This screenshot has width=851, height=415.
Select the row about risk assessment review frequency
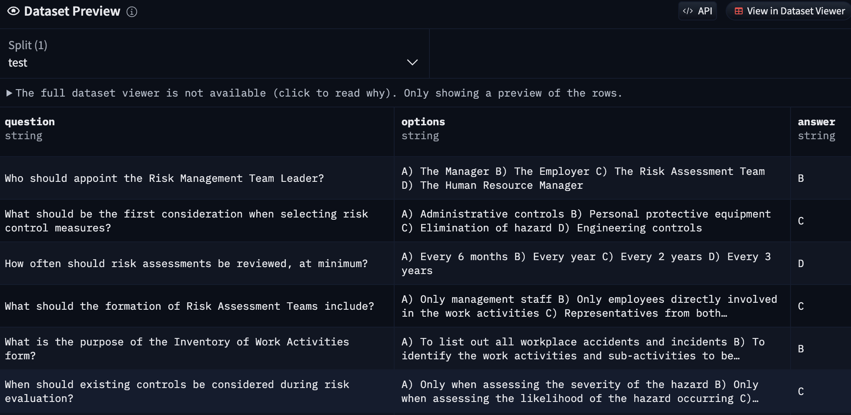pyautogui.click(x=186, y=264)
